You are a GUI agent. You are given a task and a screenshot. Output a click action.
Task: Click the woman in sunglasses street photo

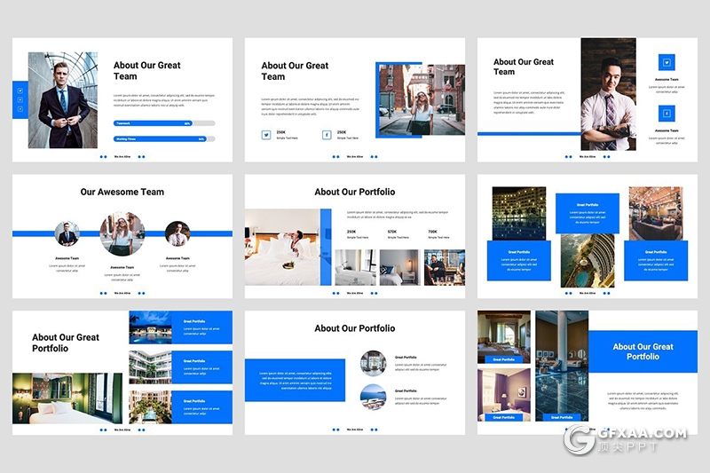[421, 100]
